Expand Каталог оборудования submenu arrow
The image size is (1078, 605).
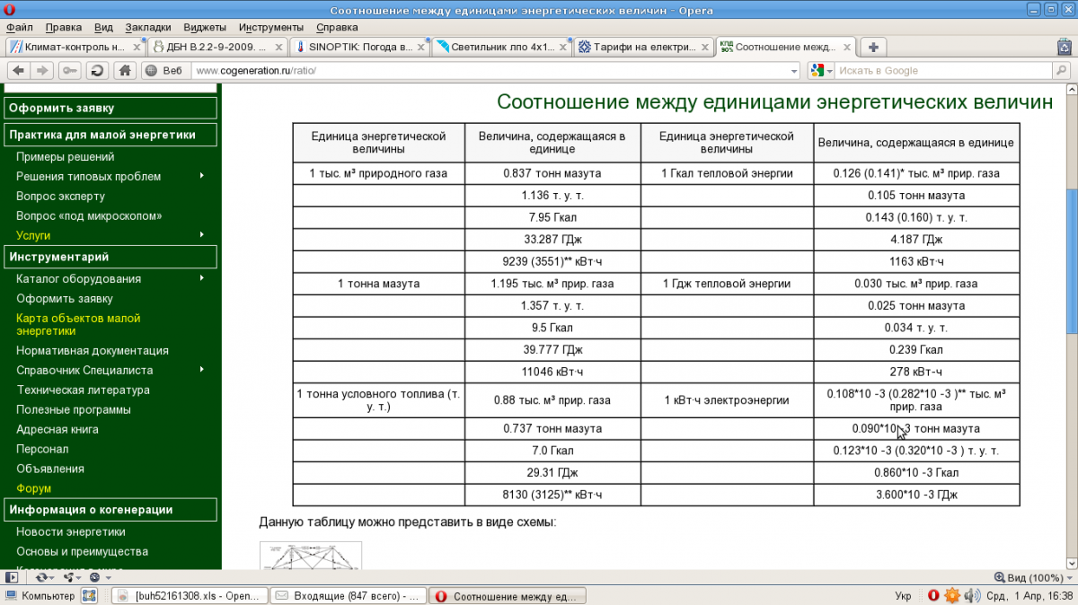(x=202, y=278)
